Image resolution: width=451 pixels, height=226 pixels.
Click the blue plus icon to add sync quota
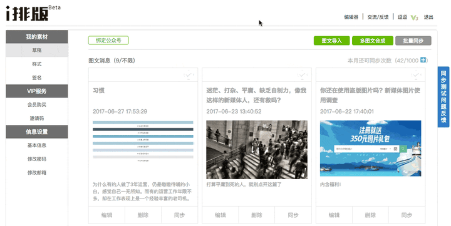(x=423, y=60)
